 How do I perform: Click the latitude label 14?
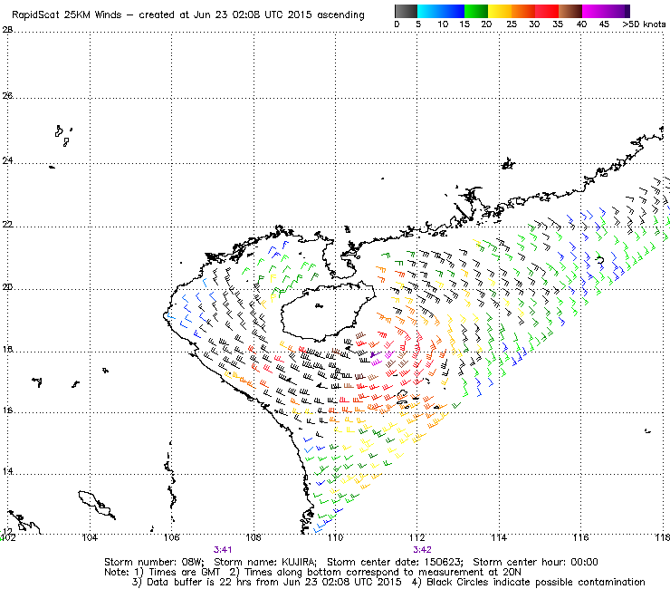tap(7, 472)
